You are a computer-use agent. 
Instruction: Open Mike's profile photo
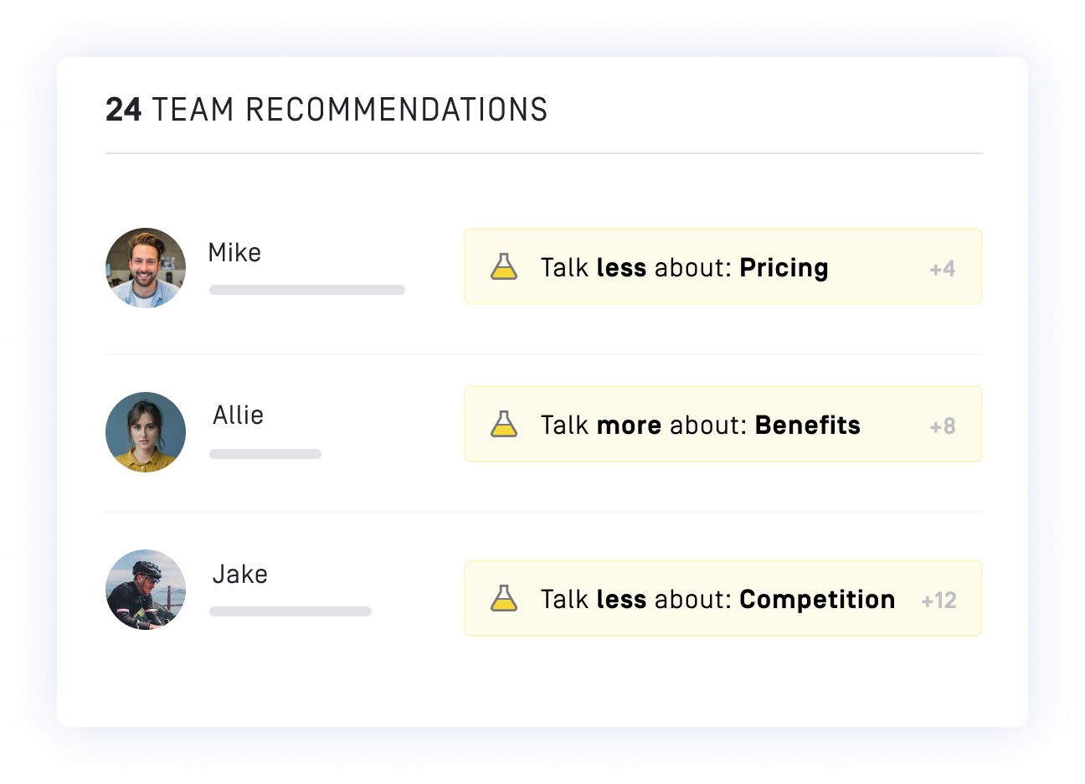tap(146, 268)
